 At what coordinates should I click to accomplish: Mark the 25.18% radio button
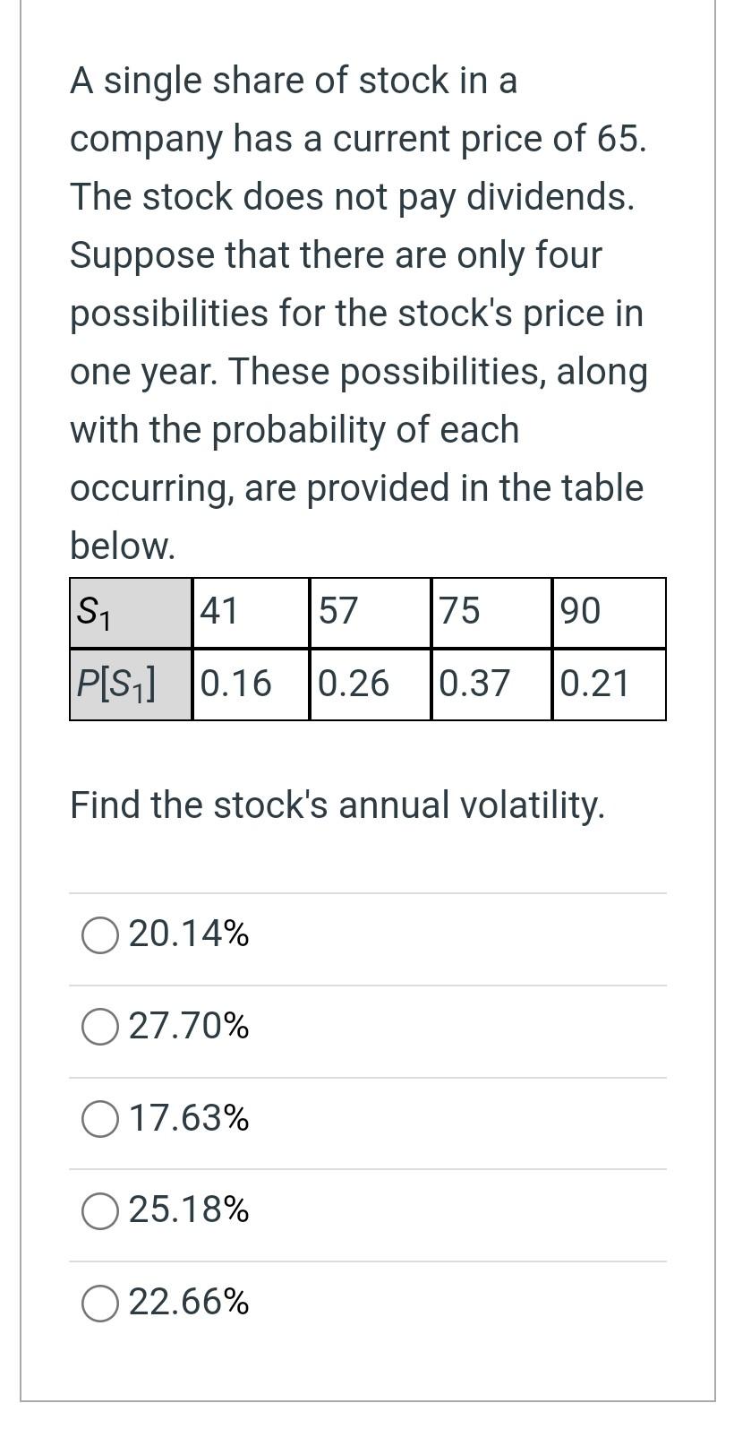[x=100, y=1210]
